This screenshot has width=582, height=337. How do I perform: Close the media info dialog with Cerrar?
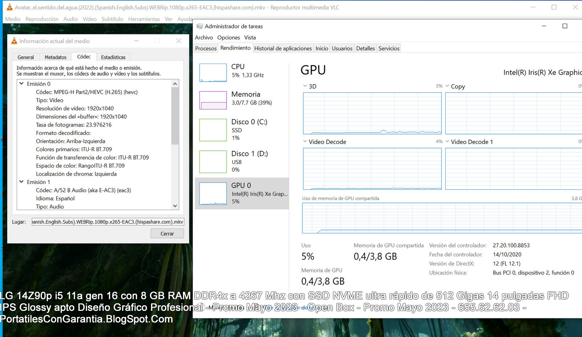click(167, 233)
